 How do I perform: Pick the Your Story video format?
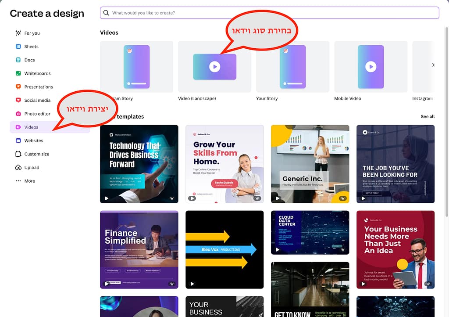point(292,67)
